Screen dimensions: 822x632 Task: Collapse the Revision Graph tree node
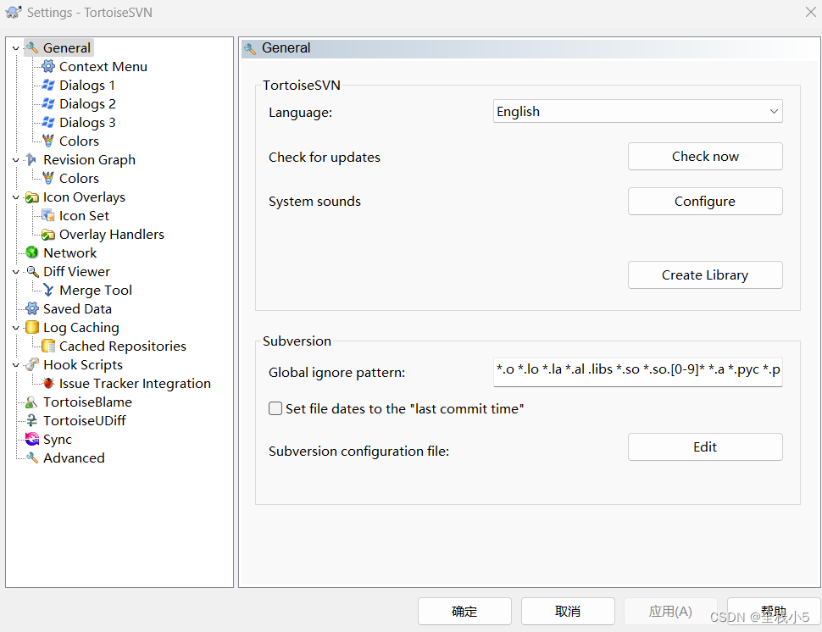click(x=16, y=160)
